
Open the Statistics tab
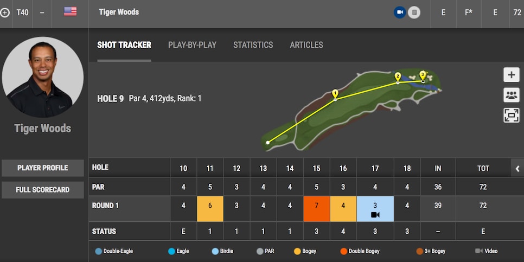tap(253, 45)
